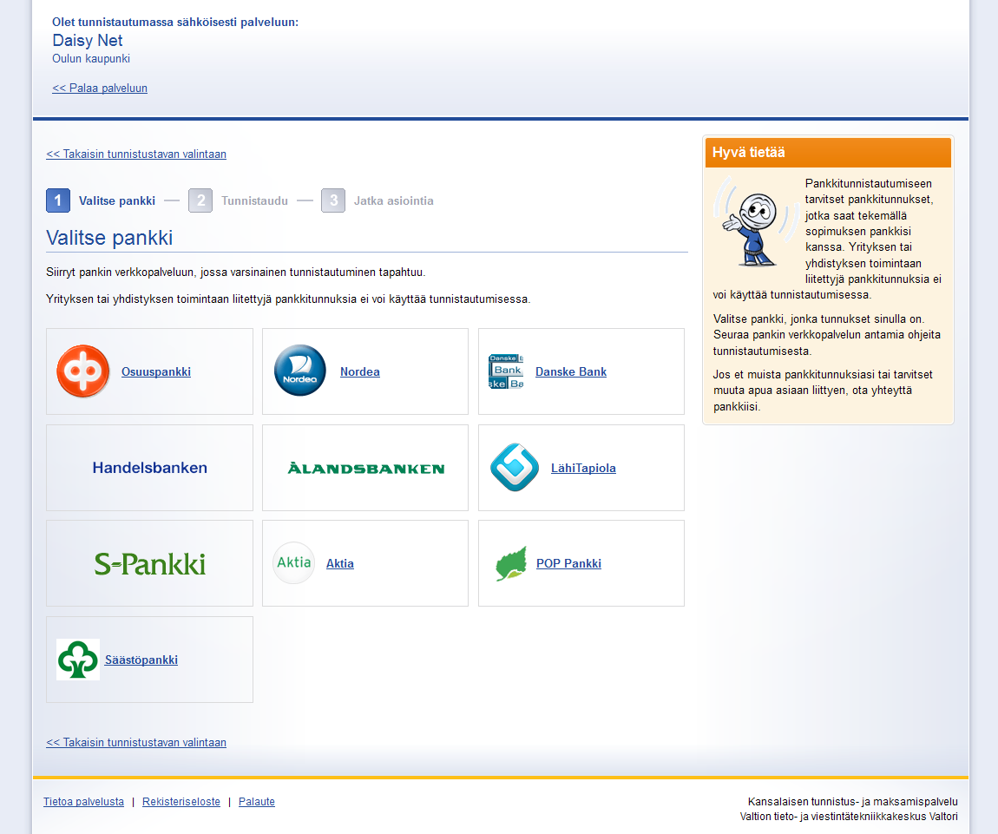Click the Säästöpankki green tree logo

click(77, 660)
